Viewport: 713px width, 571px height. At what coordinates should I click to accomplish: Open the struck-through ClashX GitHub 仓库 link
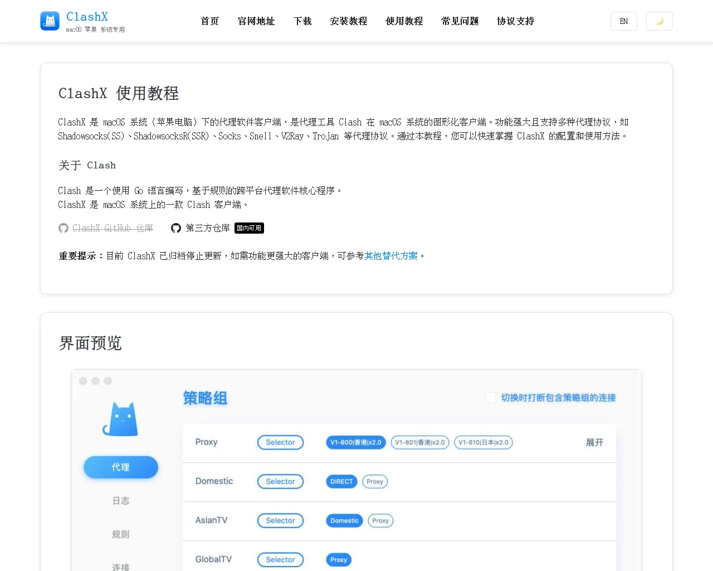pos(113,228)
